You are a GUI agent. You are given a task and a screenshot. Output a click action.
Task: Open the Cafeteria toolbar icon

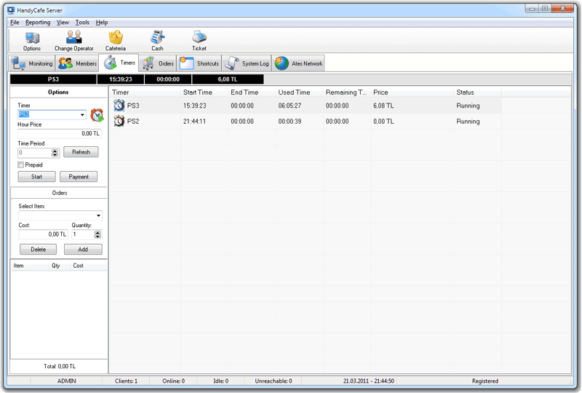click(x=115, y=39)
